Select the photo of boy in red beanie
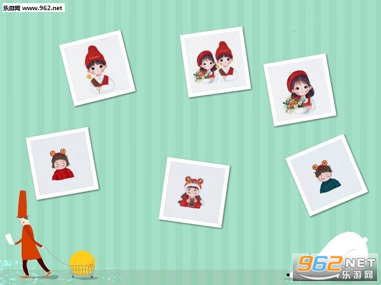This screenshot has width=381, height=285. pos(97,68)
